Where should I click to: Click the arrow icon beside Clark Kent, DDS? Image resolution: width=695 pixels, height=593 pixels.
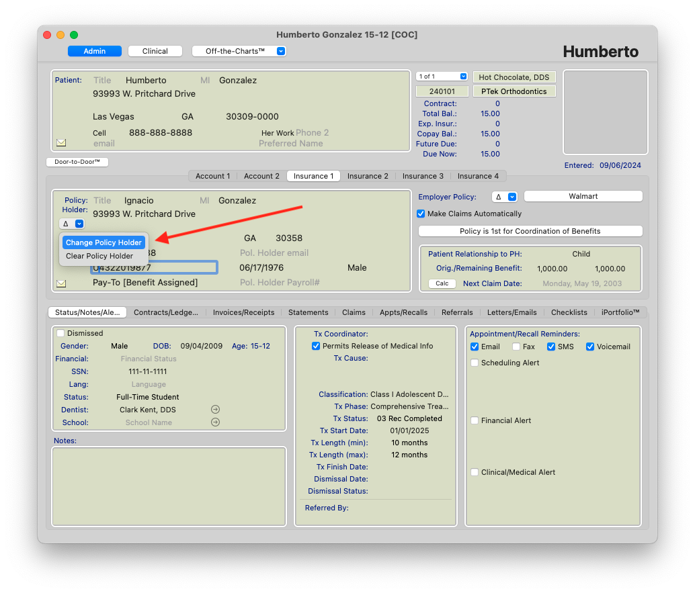click(215, 410)
